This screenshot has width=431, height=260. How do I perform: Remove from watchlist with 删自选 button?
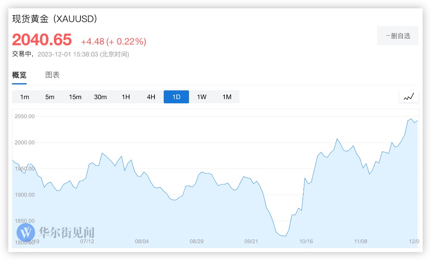pyautogui.click(x=398, y=36)
